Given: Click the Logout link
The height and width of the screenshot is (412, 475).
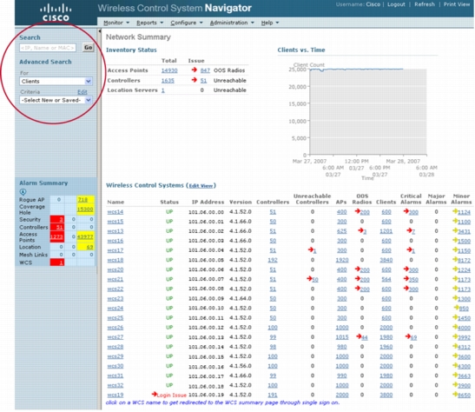Looking at the screenshot, I should point(396,4).
